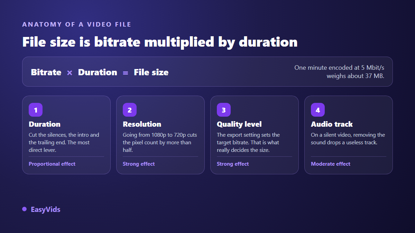Click the purple dot beside EasyVids
The image size is (415, 233).
[x=24, y=209]
